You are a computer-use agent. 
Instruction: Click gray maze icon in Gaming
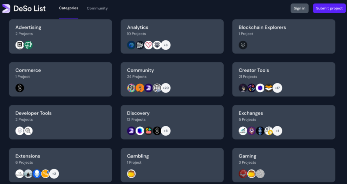[260, 174]
